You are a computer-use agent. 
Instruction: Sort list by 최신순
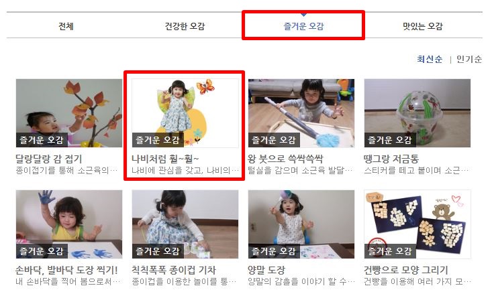pyautogui.click(x=430, y=59)
